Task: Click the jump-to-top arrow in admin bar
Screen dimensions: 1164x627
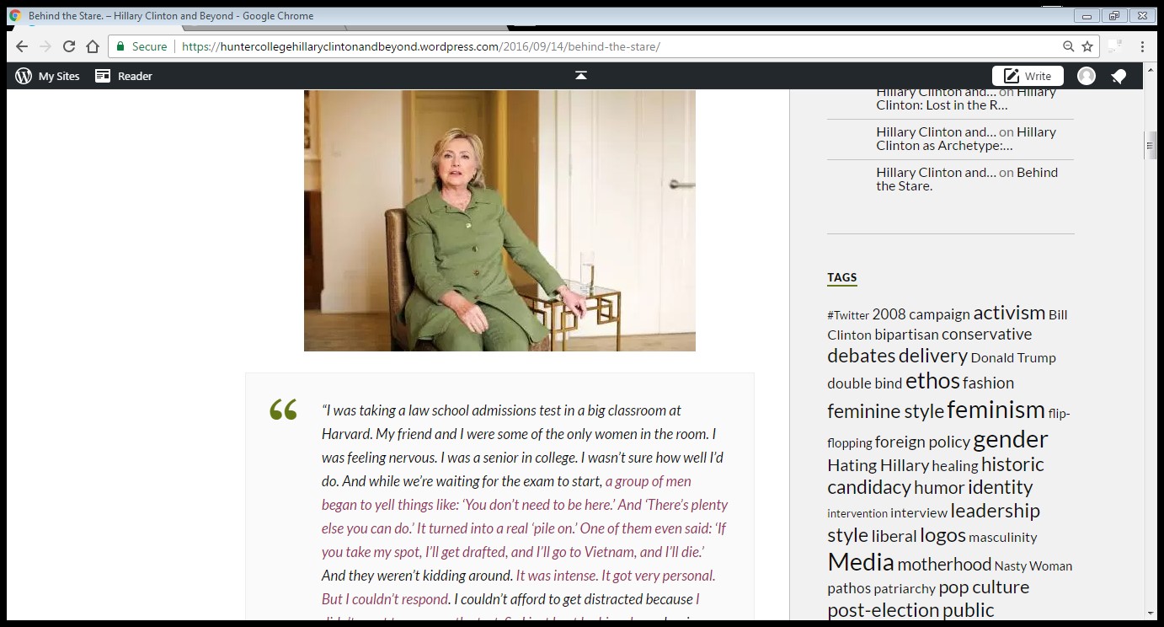Action: point(581,76)
